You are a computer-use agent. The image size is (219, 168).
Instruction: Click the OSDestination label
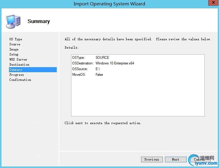tap(83, 63)
